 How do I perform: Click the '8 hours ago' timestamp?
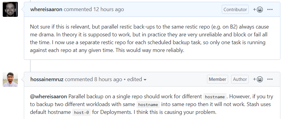pyautogui.click(x=108, y=79)
